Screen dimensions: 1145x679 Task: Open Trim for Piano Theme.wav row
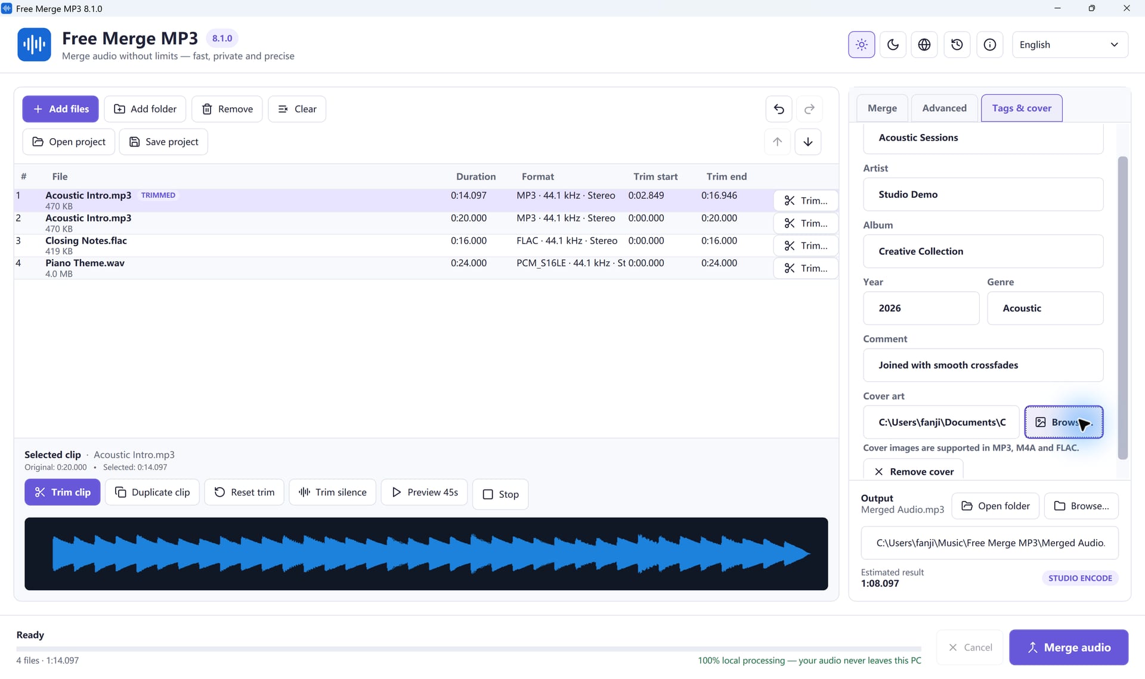(806, 268)
